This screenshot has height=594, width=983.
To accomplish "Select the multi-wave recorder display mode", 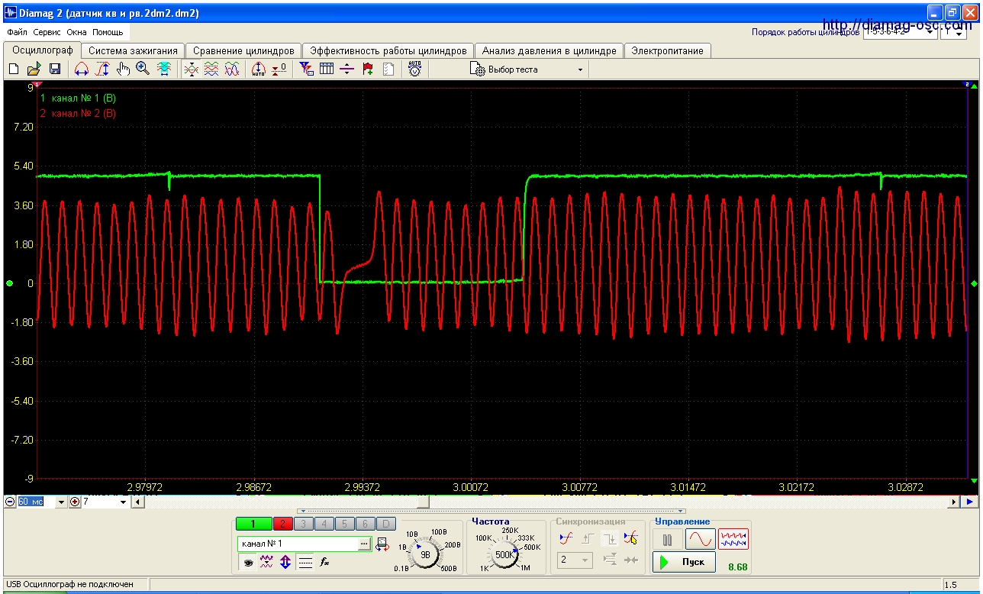I will 733,540.
